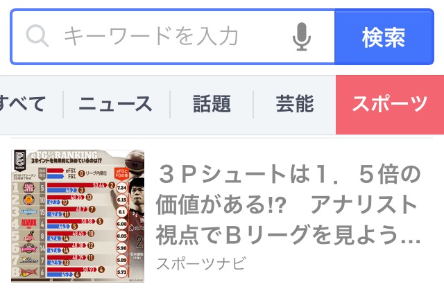Screen dimensions: 444x289
Task: Open the 3Pシュートは1.5倍 headline link
Action: (x=288, y=204)
